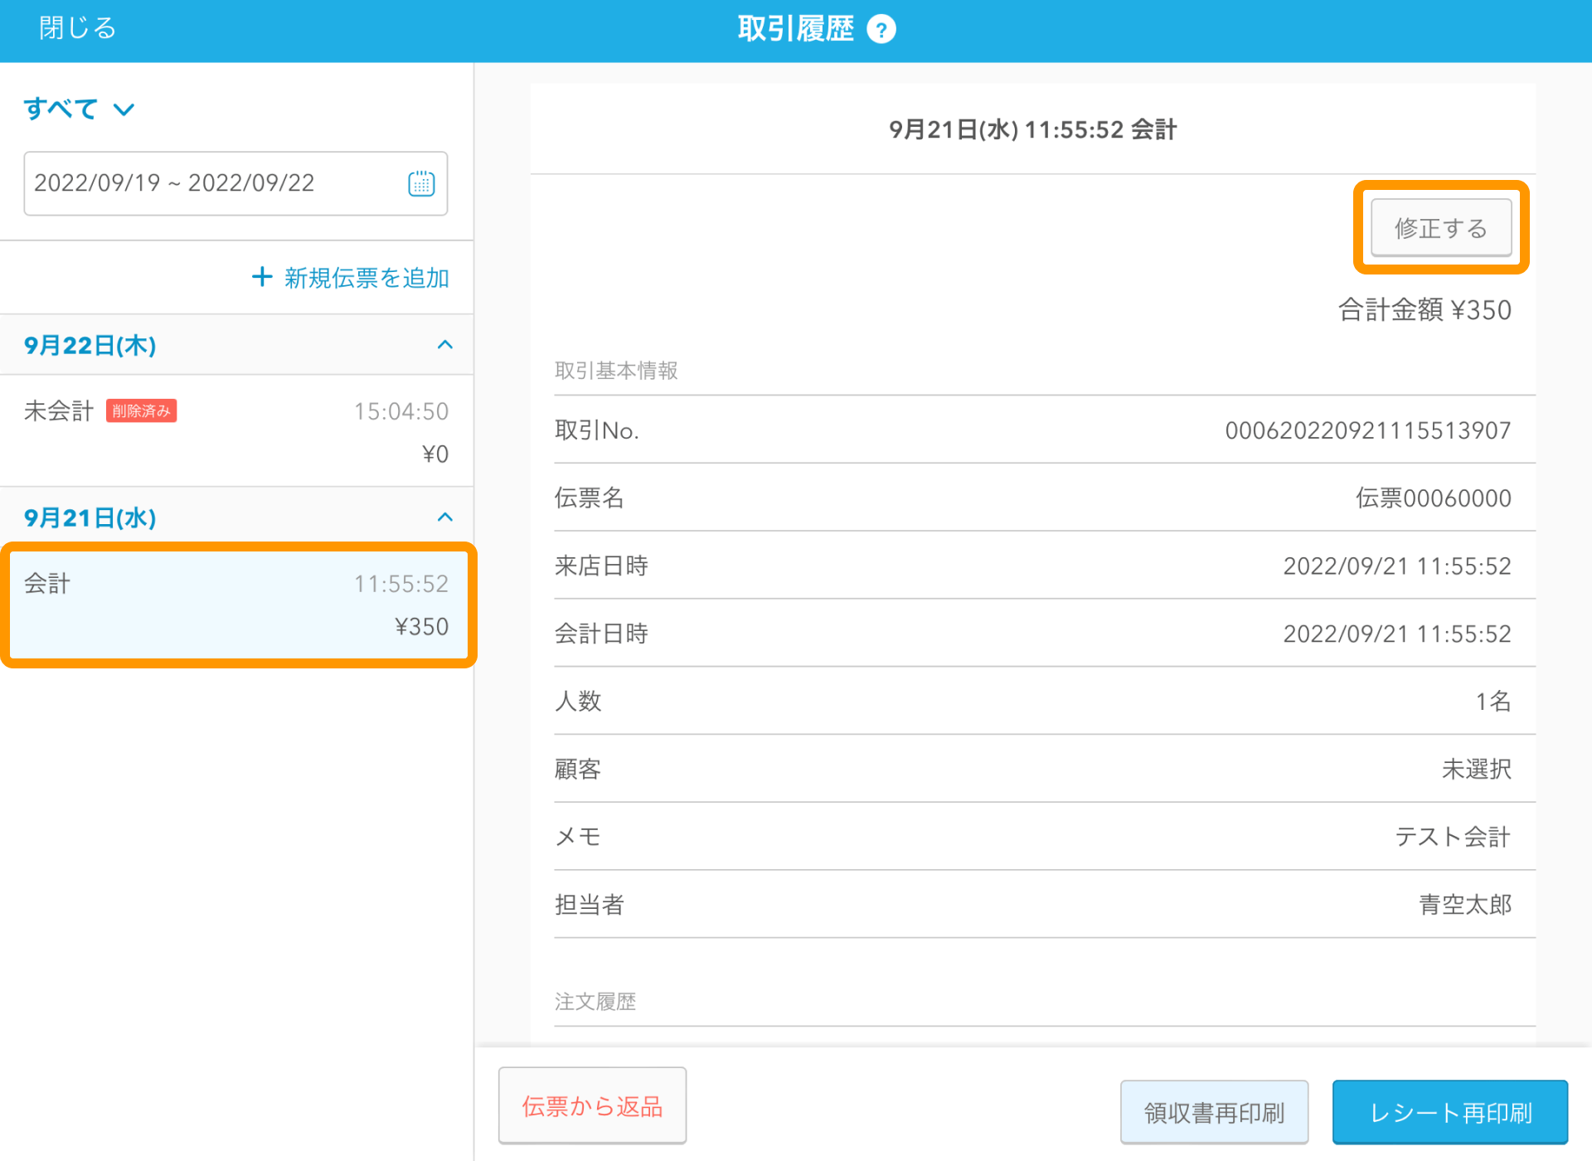This screenshot has width=1592, height=1161.
Task: Click the 伝票から返品 button
Action: (x=592, y=1105)
